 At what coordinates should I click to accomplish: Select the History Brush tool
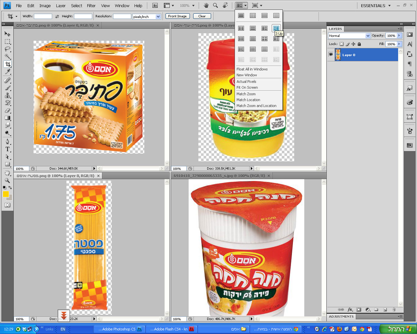coord(7,103)
